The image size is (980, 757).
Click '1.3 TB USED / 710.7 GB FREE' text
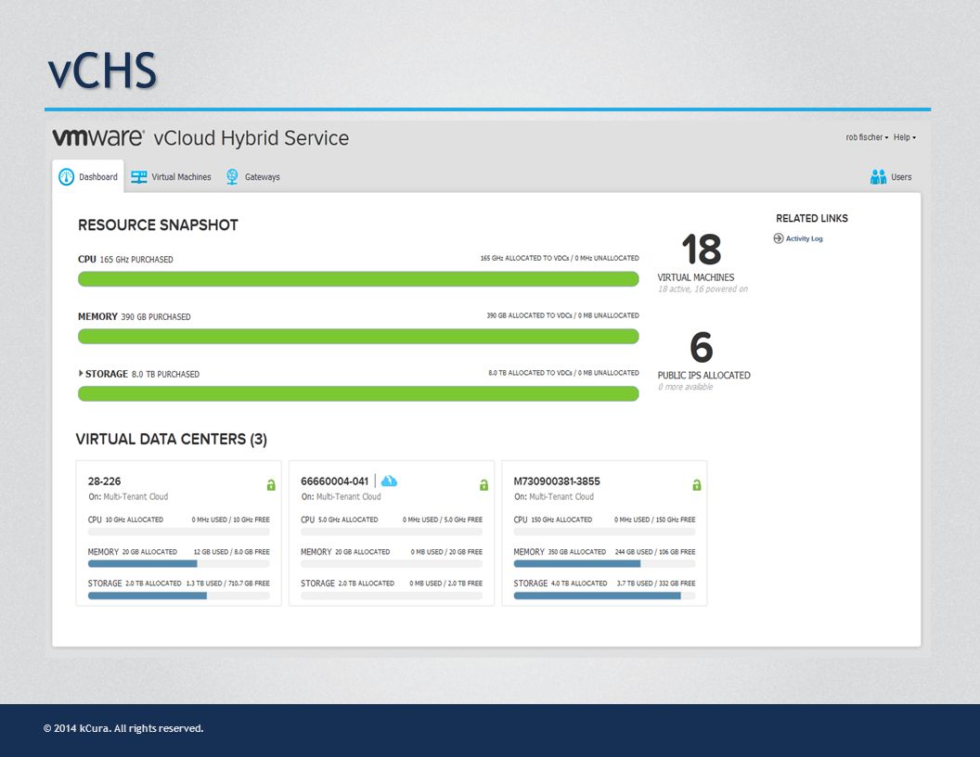tap(228, 584)
